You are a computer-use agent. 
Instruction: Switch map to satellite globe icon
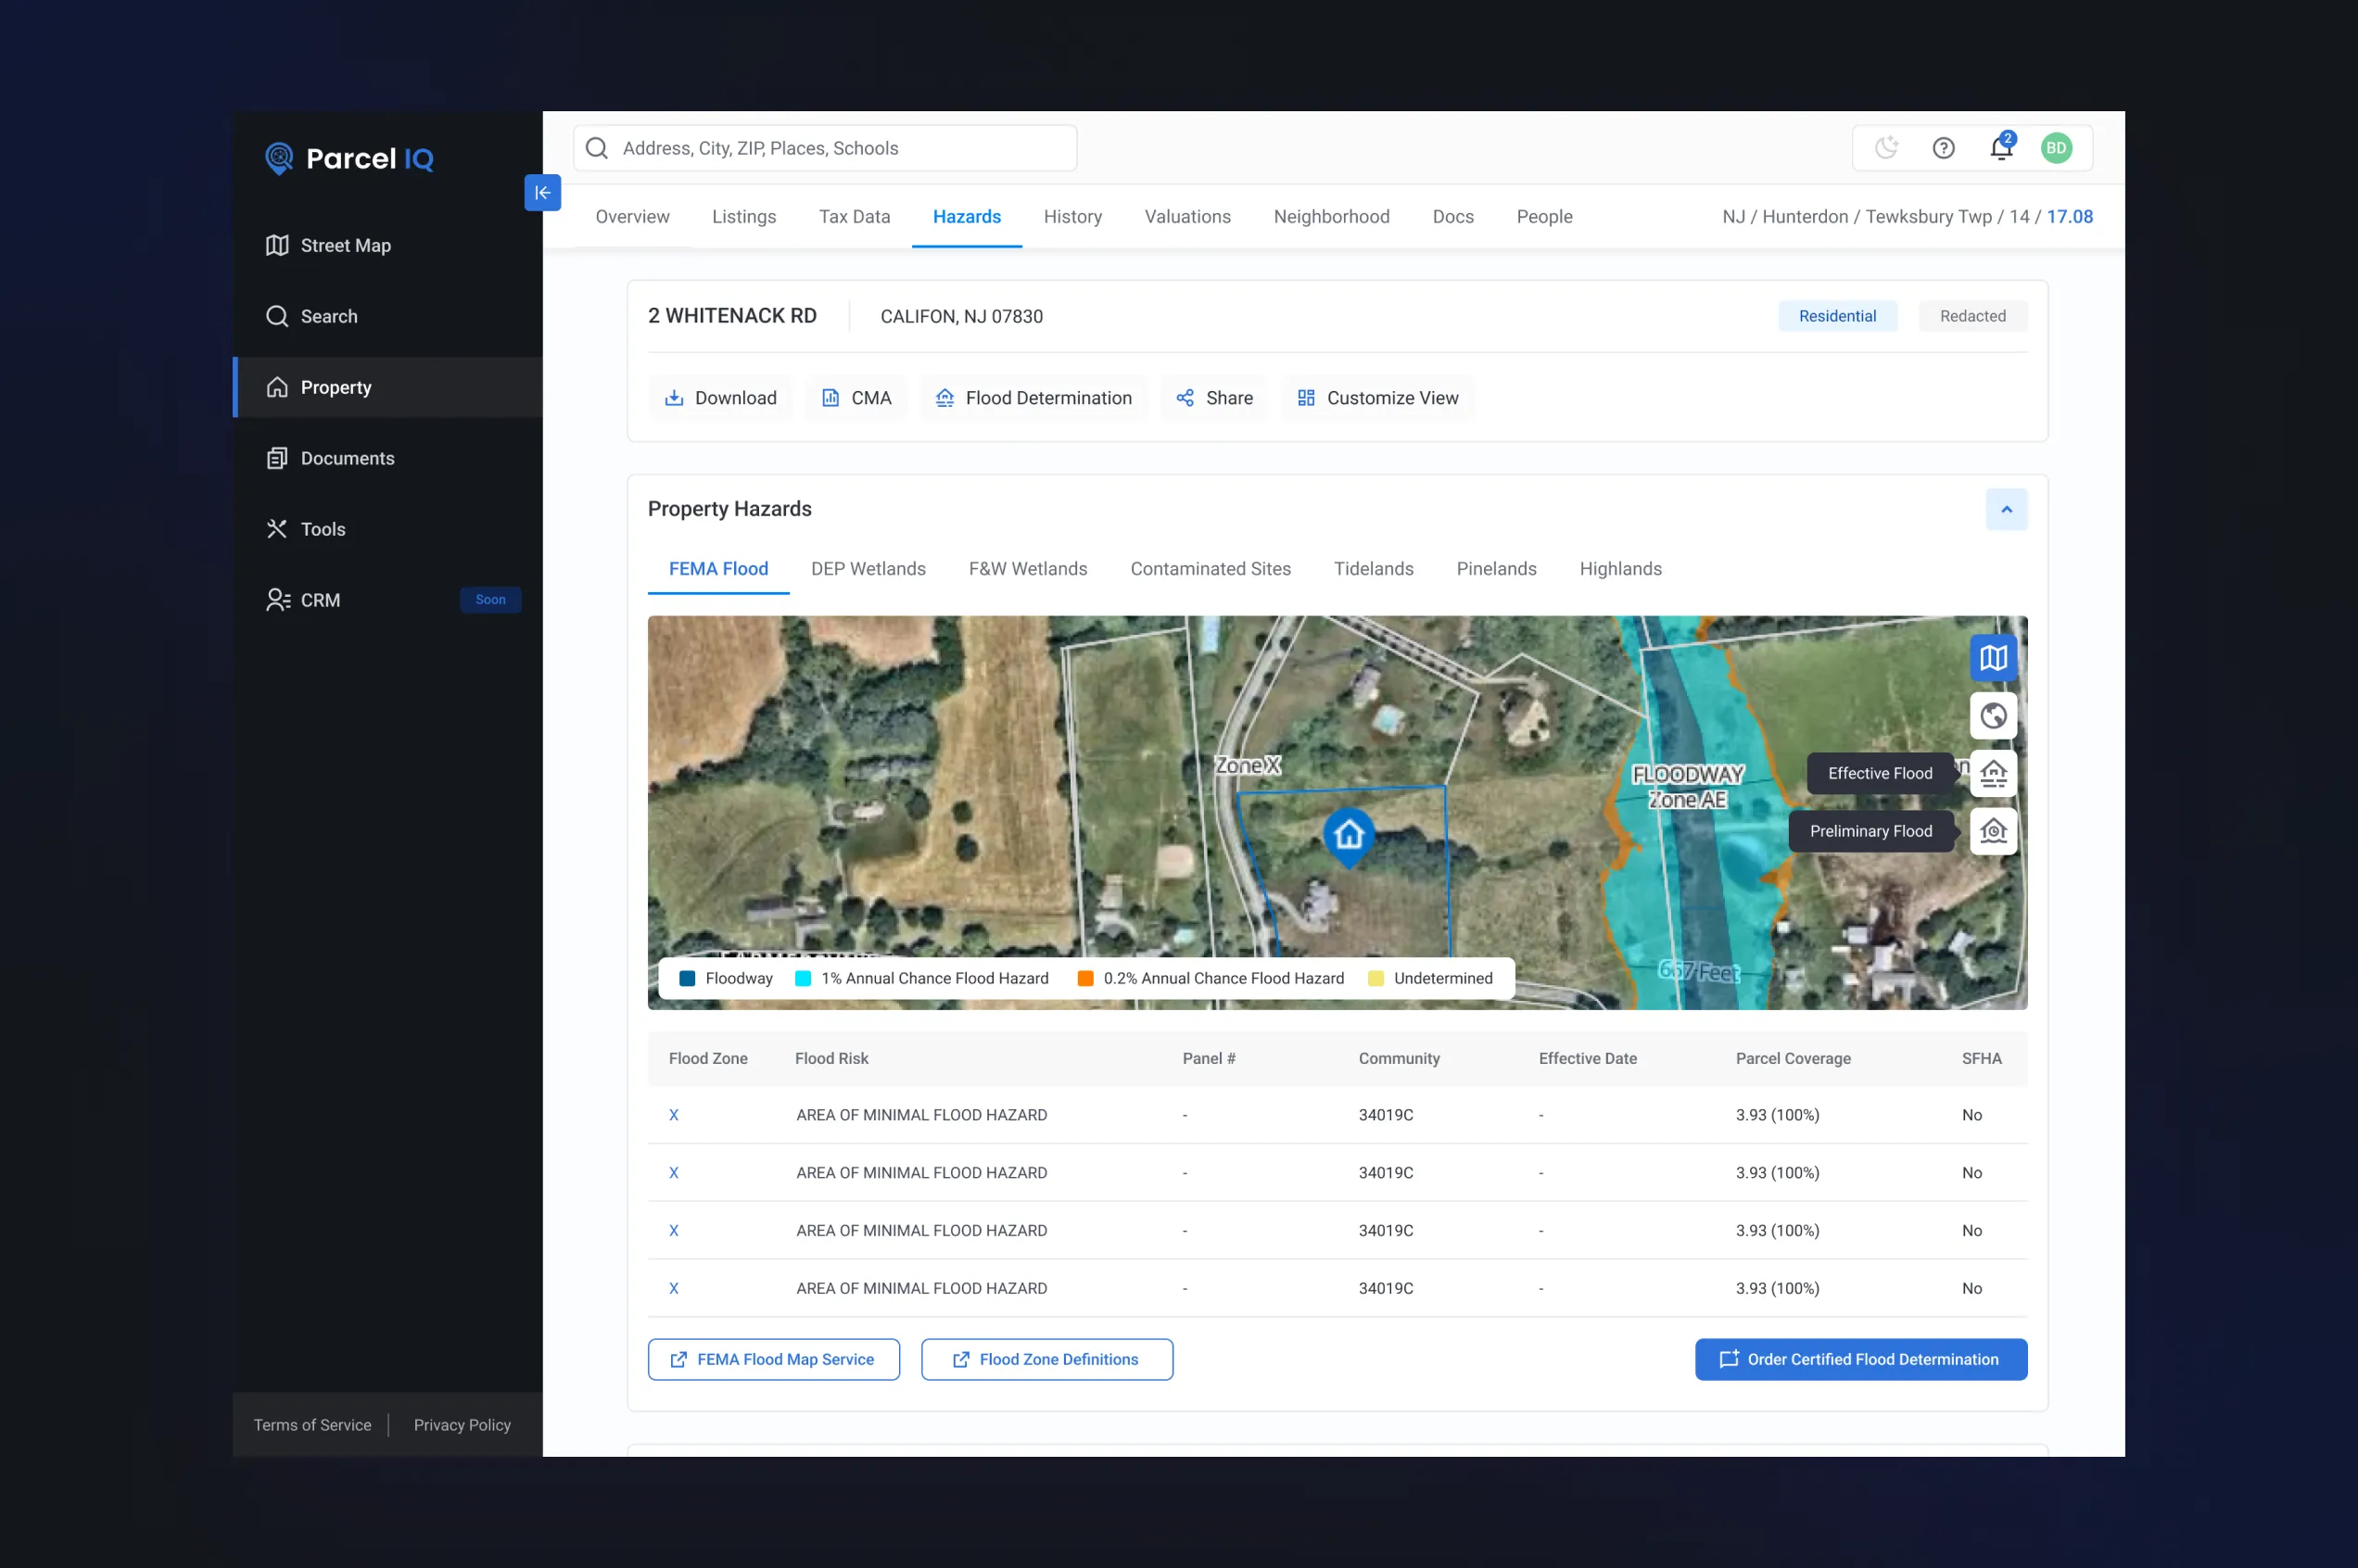1993,716
